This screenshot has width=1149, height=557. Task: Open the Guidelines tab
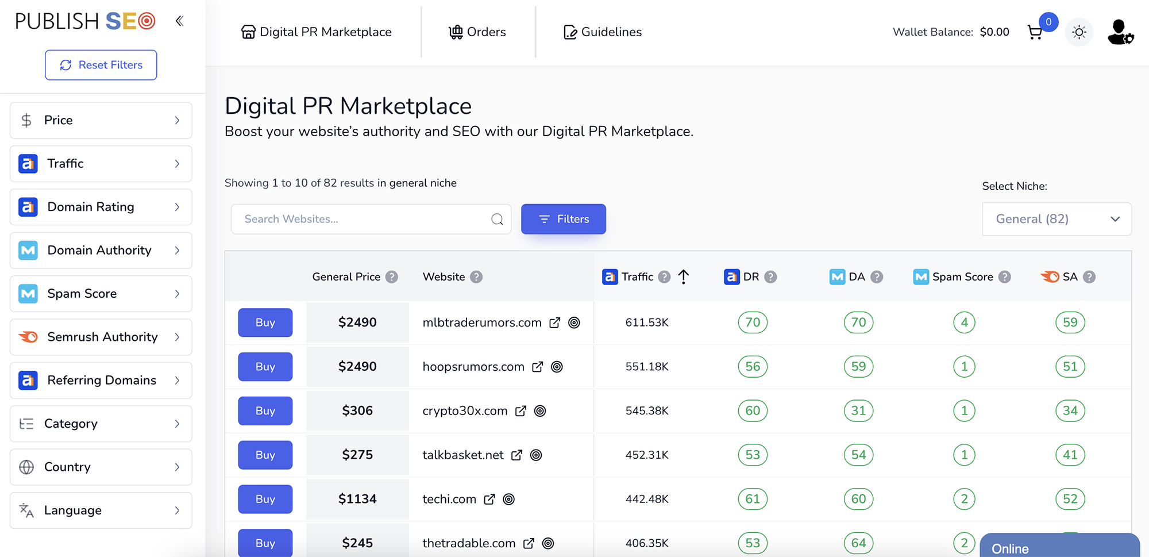[603, 32]
